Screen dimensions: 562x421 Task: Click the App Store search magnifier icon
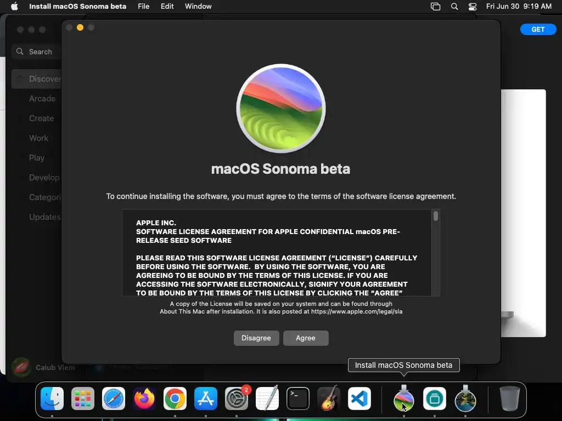pos(20,52)
